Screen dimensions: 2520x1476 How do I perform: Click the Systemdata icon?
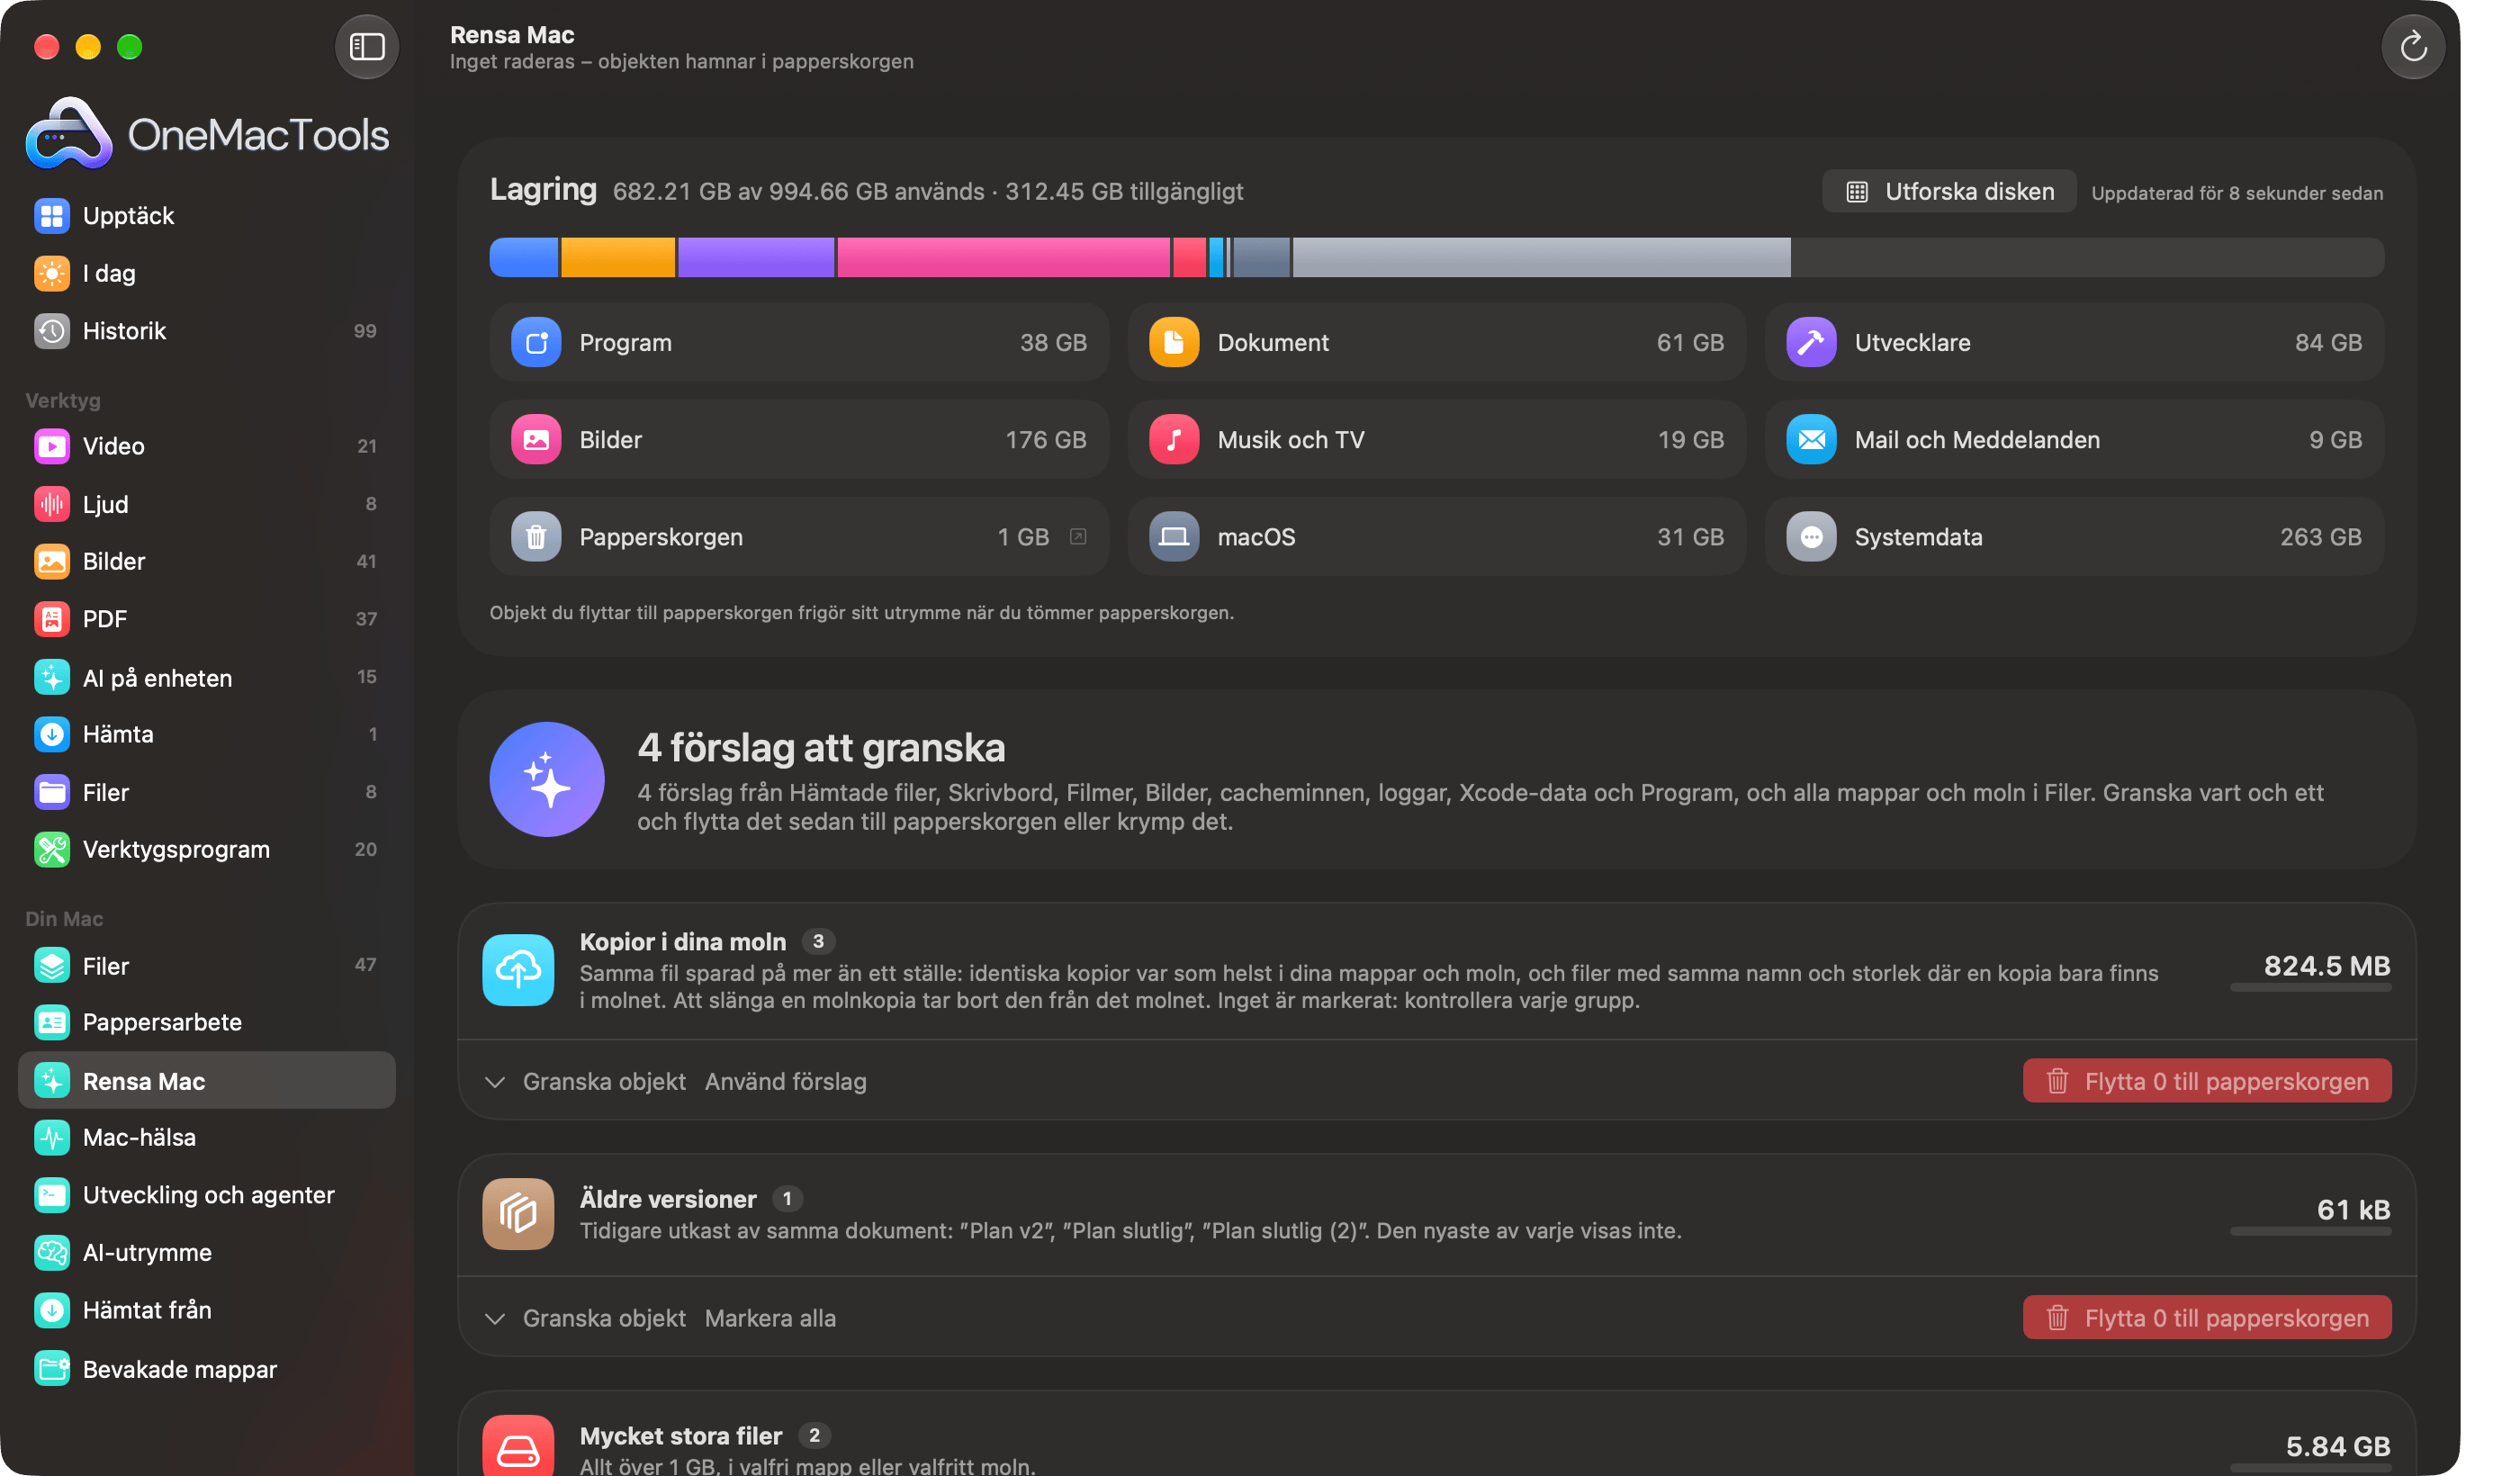pos(1810,537)
